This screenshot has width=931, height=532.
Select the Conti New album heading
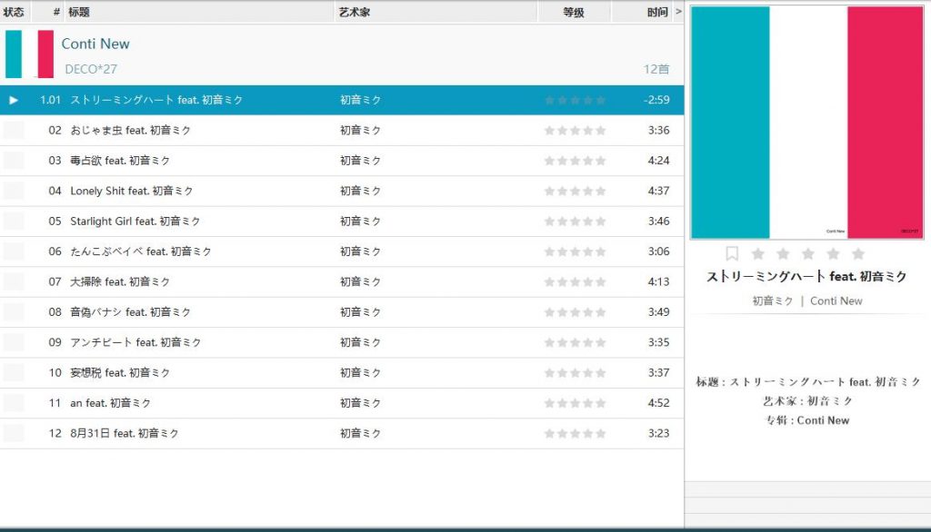(x=95, y=44)
